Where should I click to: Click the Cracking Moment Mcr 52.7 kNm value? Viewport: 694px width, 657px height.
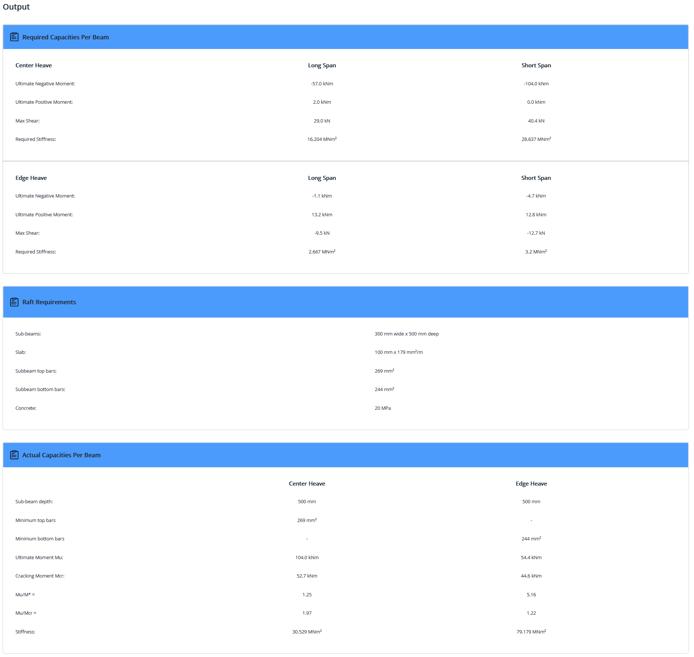coord(307,576)
